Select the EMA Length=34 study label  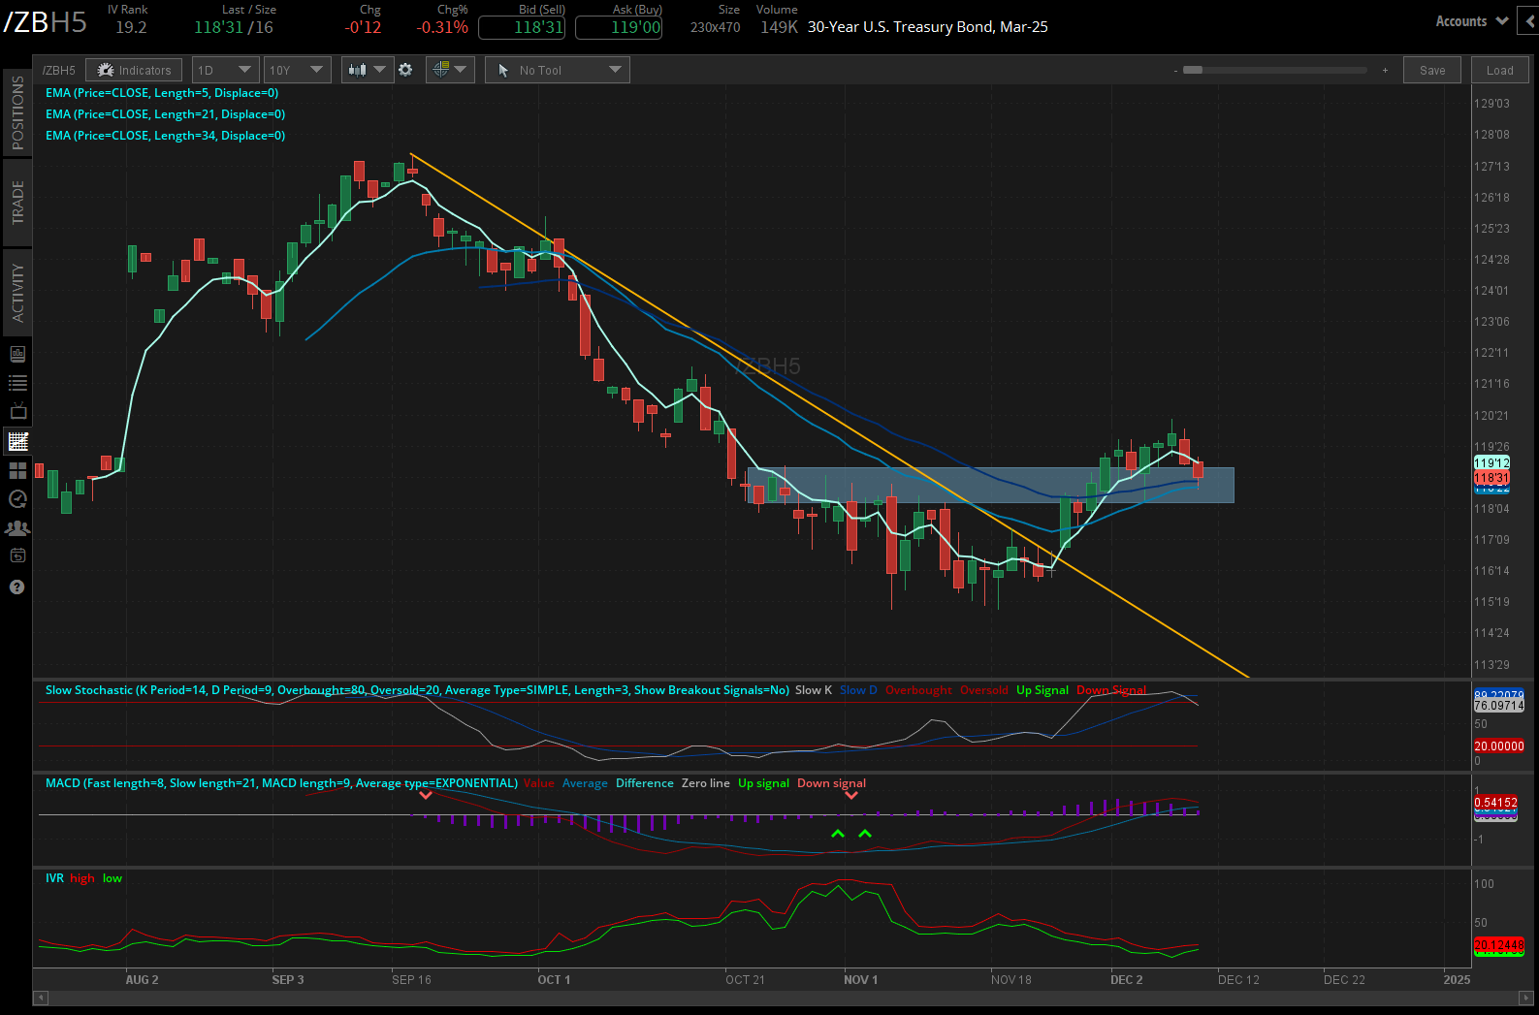pyautogui.click(x=165, y=136)
